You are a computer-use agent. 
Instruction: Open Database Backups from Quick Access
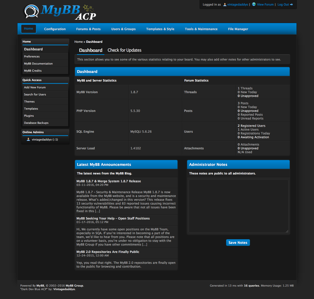coord(36,123)
